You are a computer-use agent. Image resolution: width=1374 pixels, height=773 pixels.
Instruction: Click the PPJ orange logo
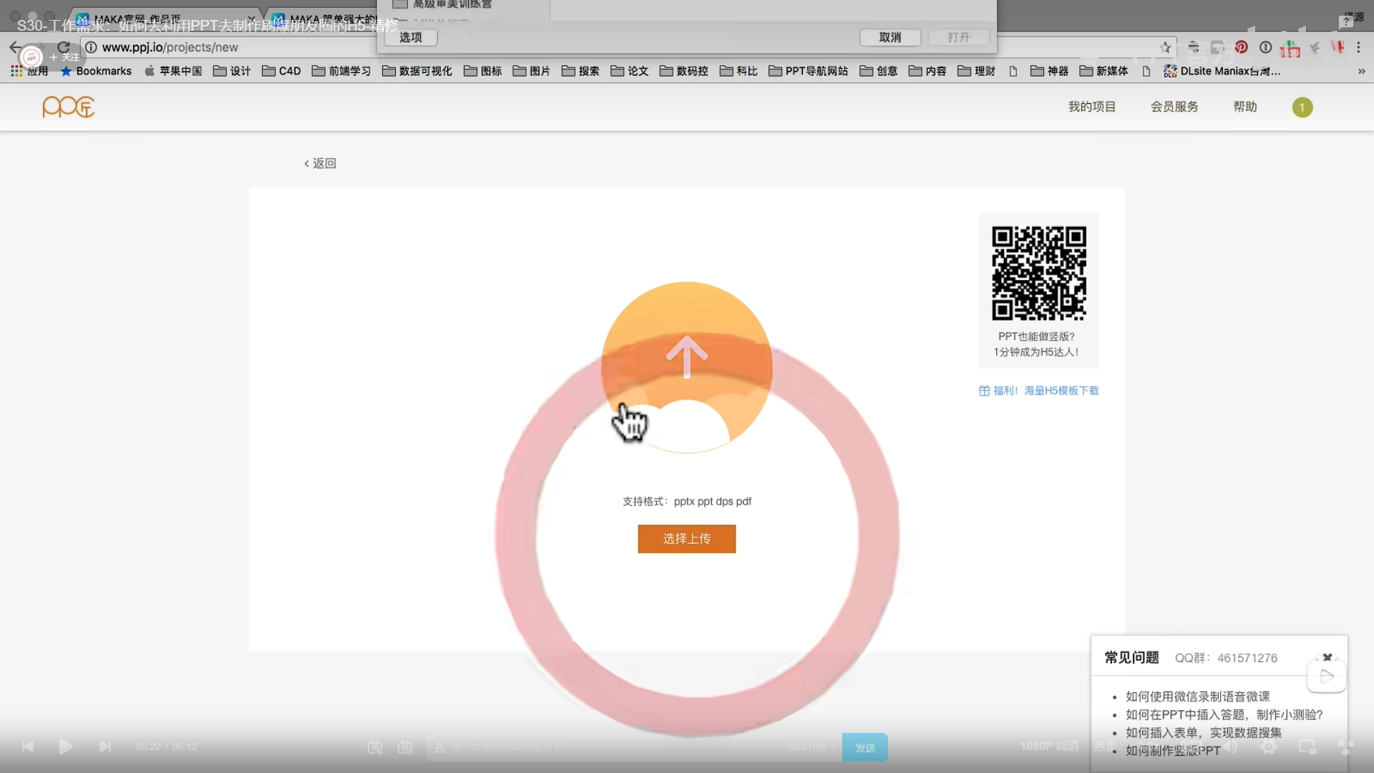69,107
